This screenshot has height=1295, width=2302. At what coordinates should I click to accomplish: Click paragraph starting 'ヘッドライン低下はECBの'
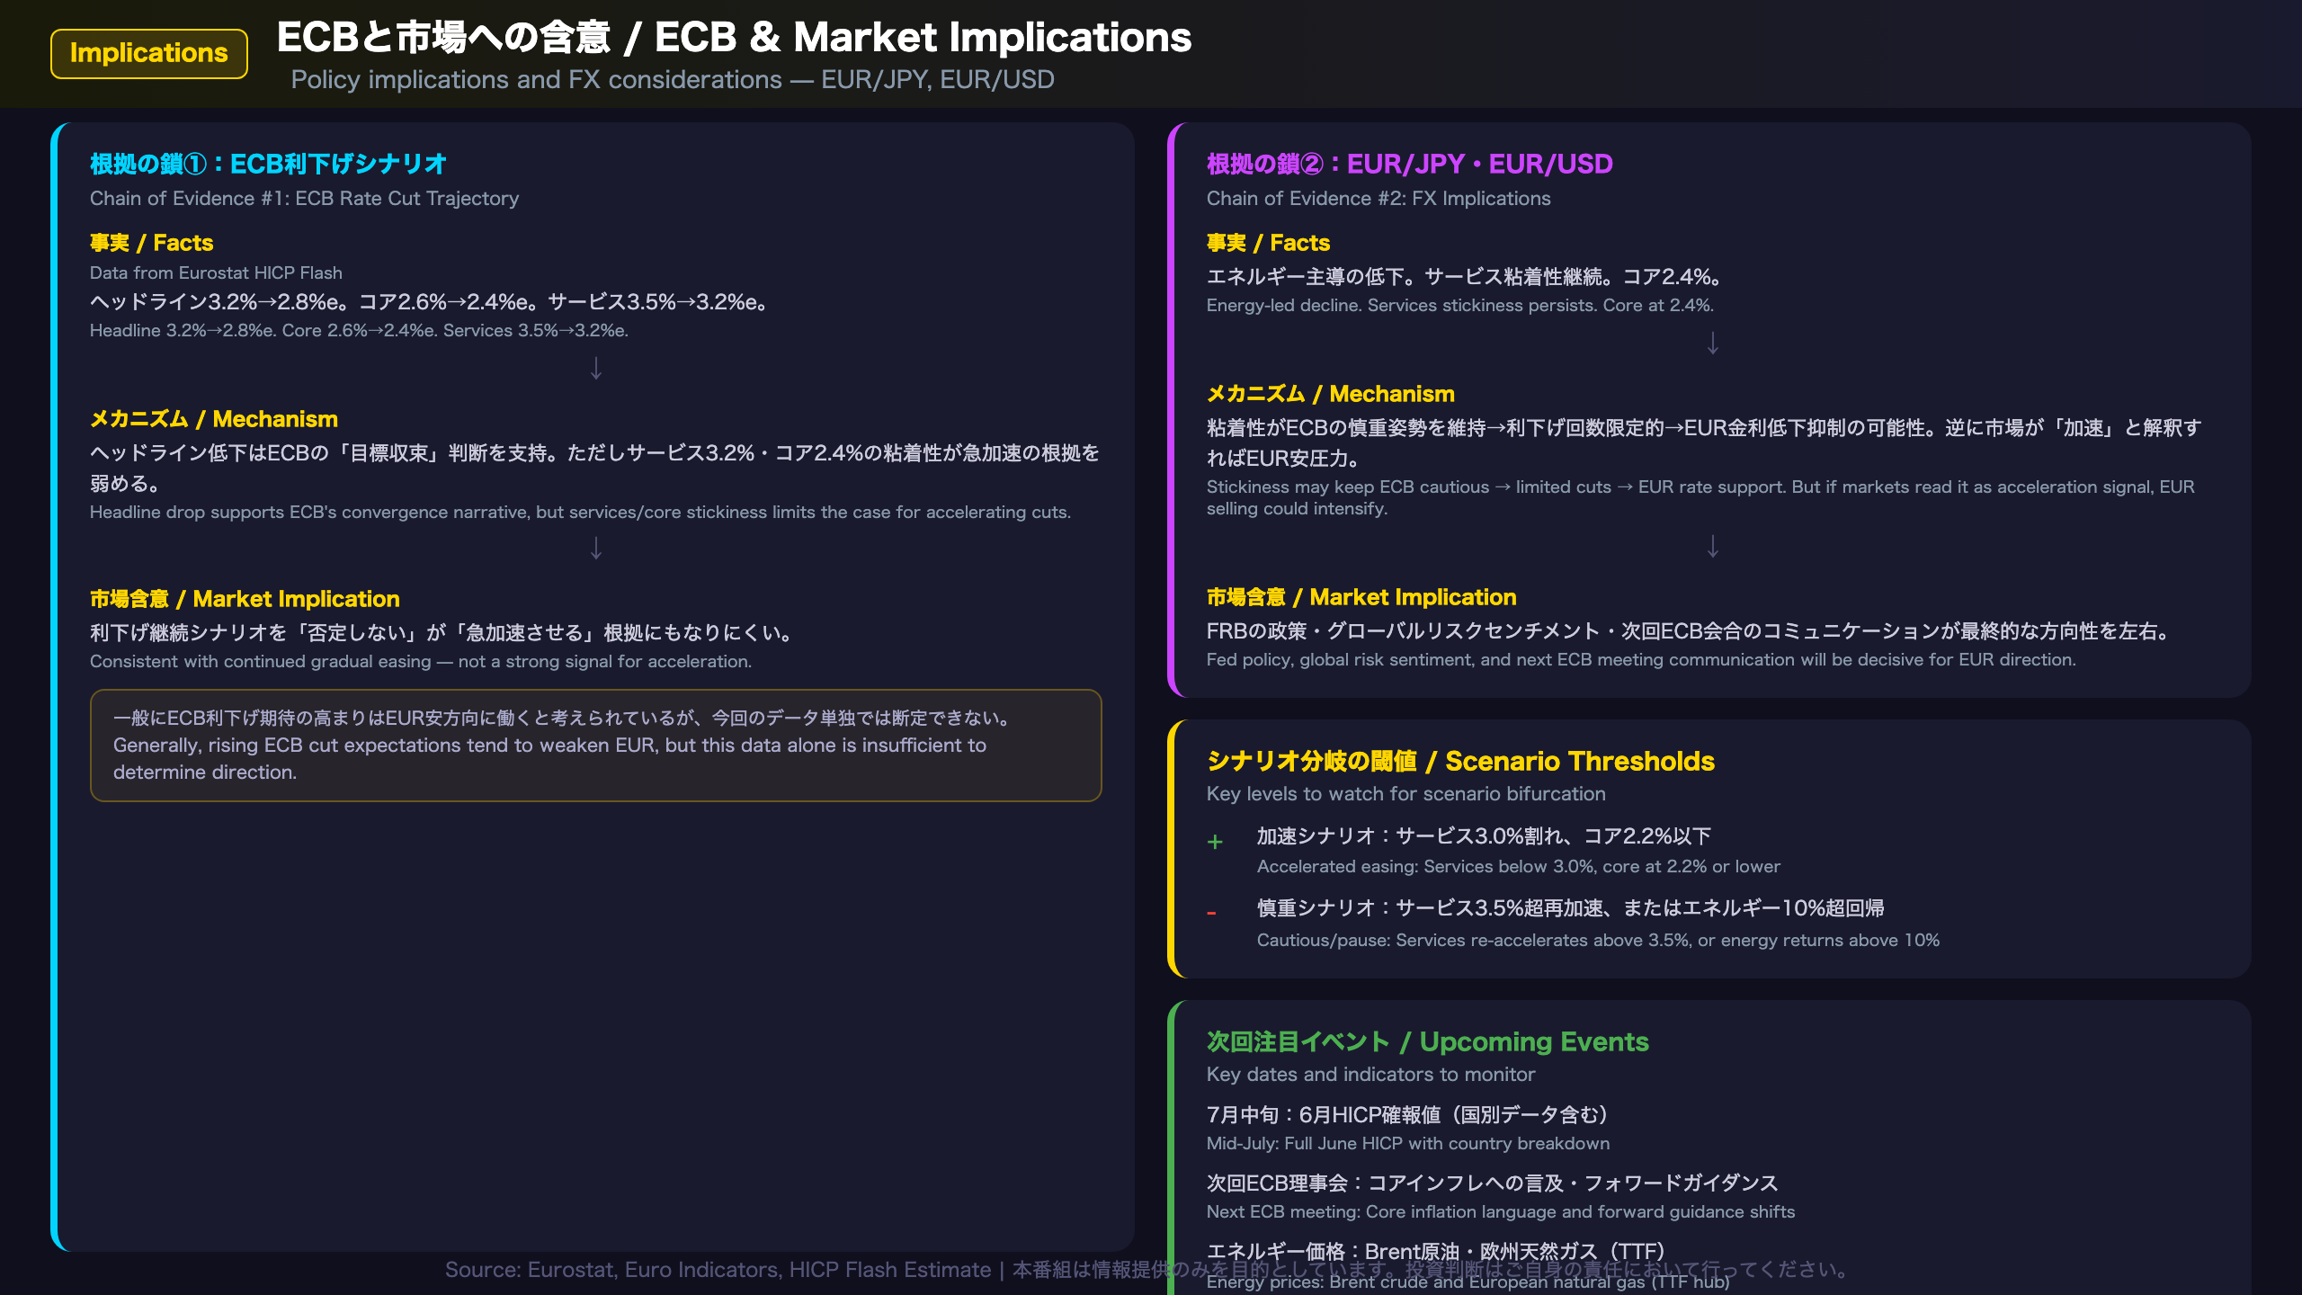pos(594,468)
